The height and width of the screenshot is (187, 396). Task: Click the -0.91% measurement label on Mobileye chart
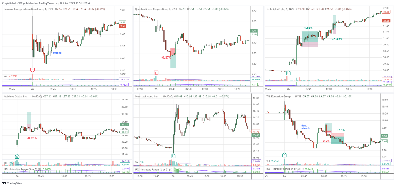coord(31,138)
